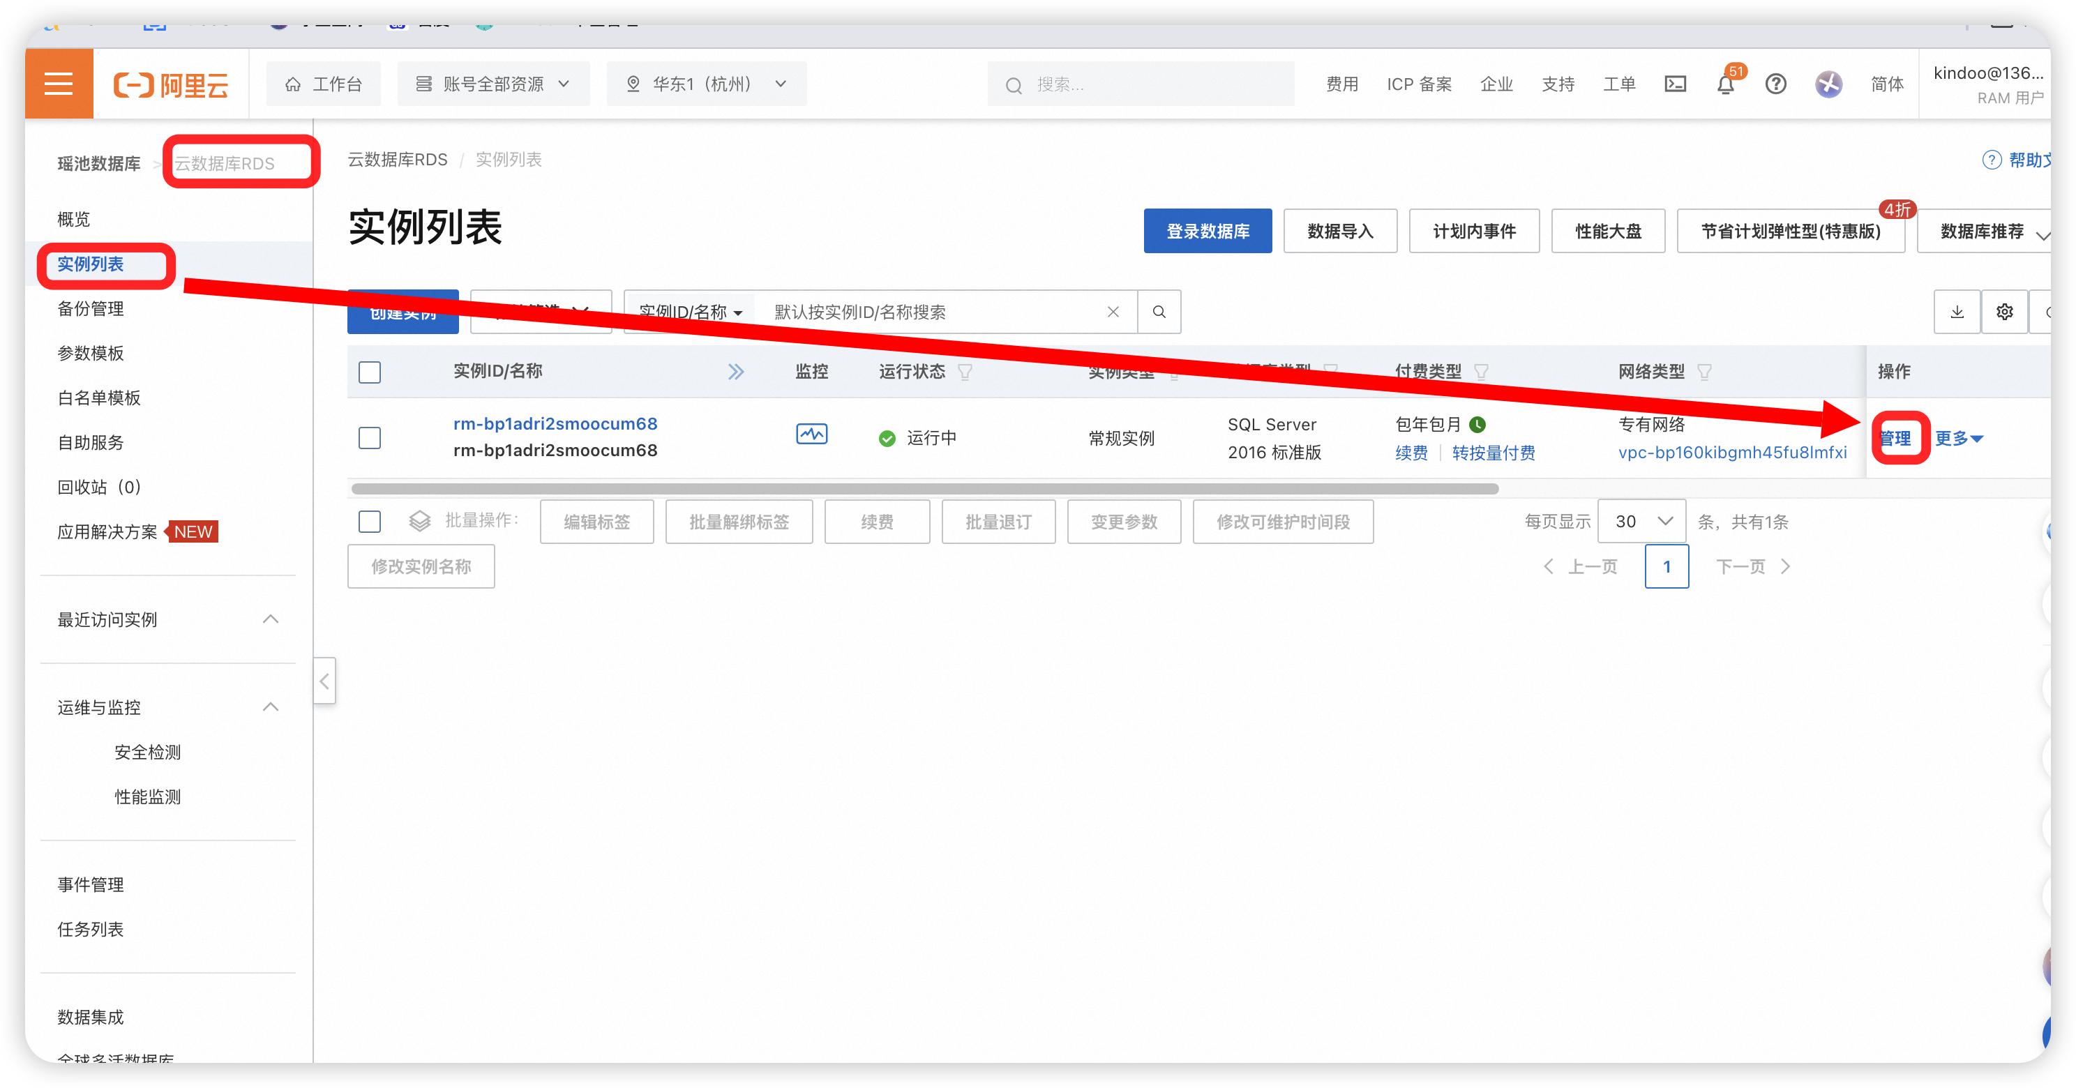Toggle the select-all checkbox in table header

pos(369,372)
